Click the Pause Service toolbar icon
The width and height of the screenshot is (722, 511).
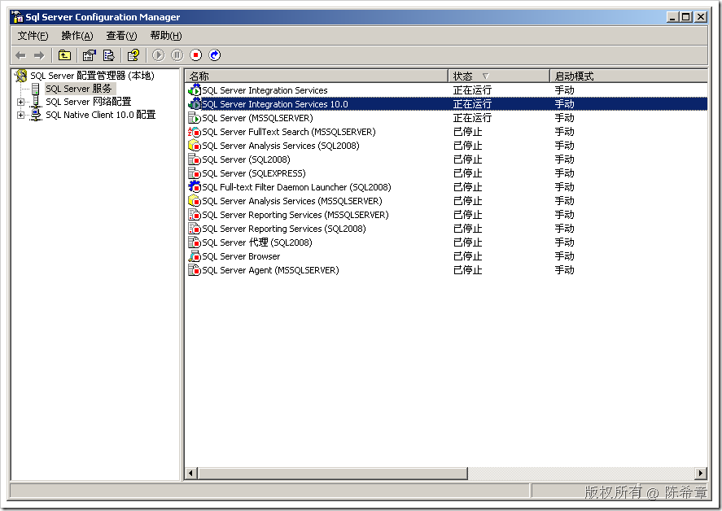coord(177,55)
